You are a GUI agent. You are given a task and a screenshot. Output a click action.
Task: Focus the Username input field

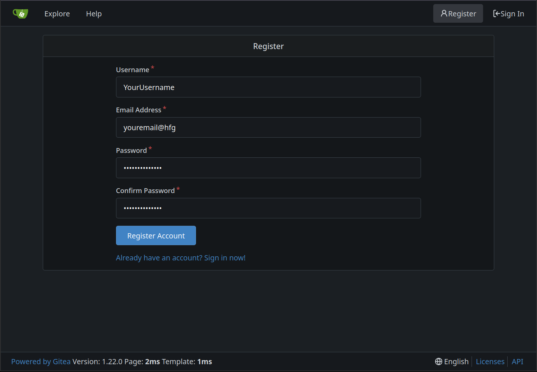[268, 87]
